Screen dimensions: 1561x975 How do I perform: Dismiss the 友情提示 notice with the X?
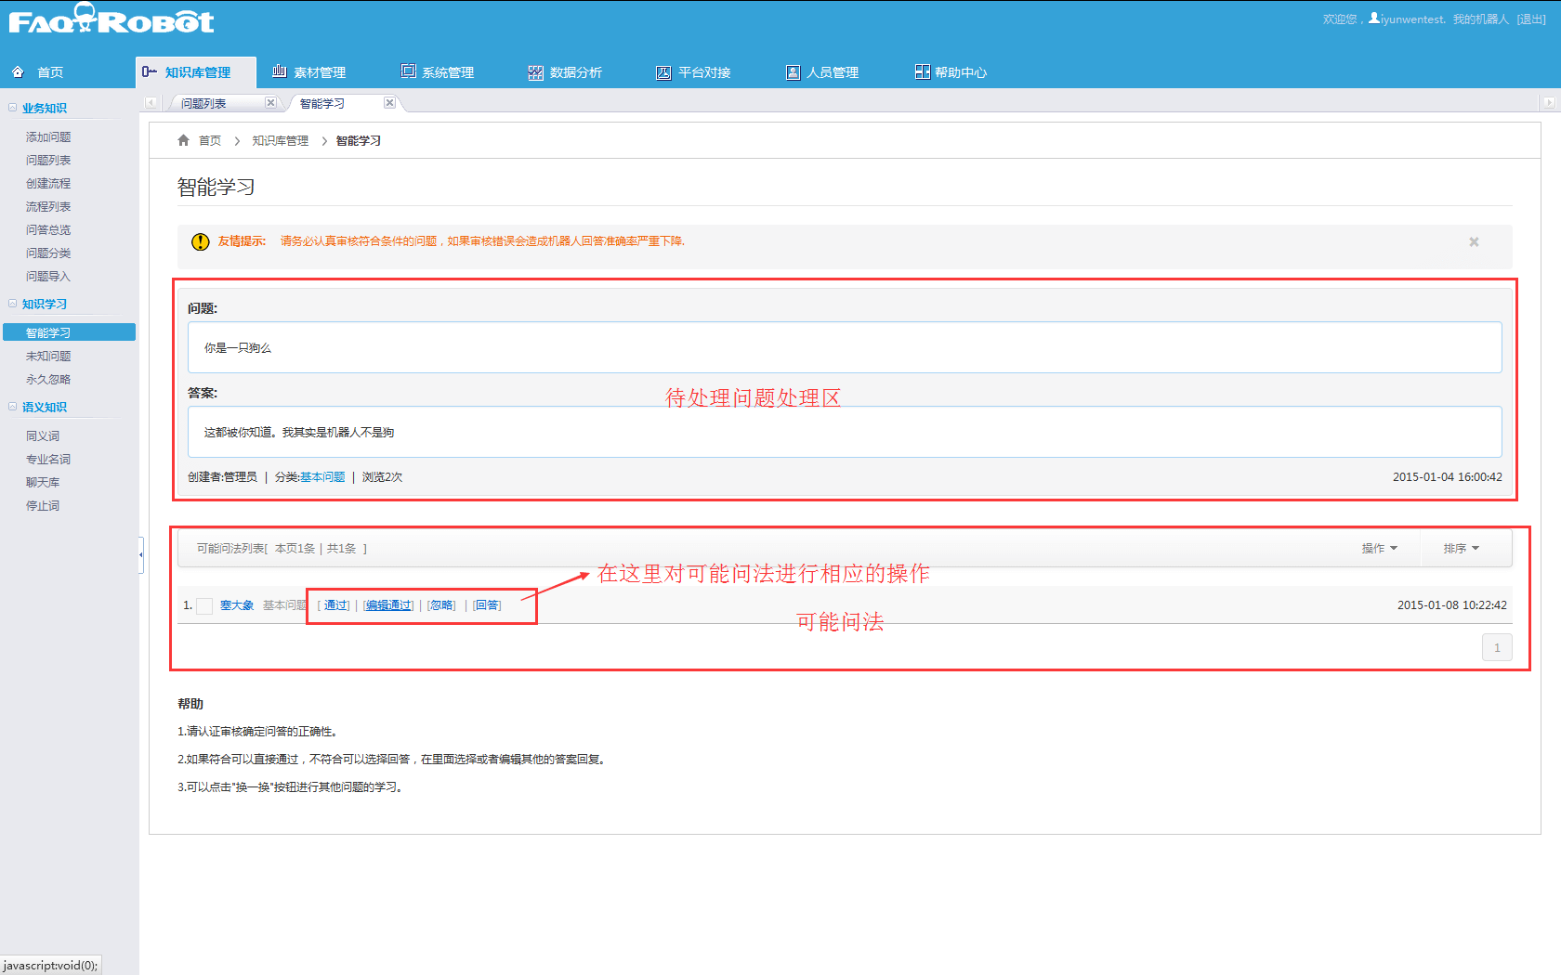[x=1474, y=242]
